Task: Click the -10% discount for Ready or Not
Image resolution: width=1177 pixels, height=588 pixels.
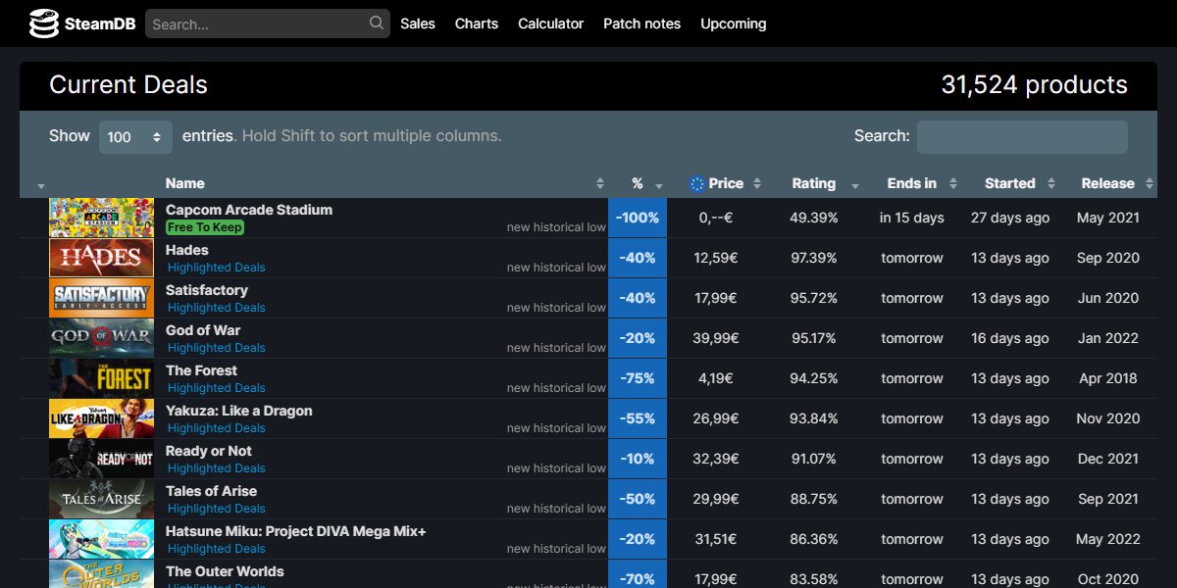Action: point(638,459)
